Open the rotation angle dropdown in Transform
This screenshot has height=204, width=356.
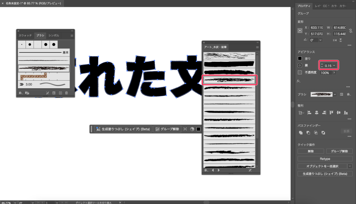tap(320, 40)
